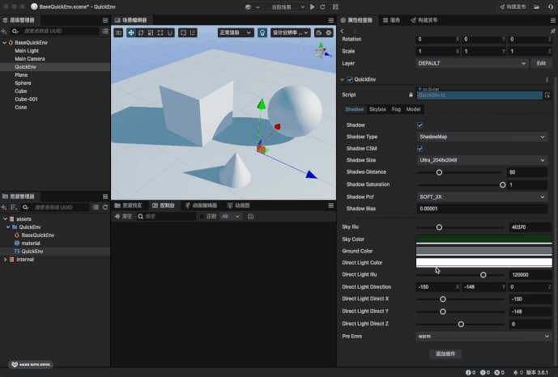This screenshot has width=558, height=377.
Task: Toggle the QuickEnv component enabled checkbox
Action: coord(350,79)
